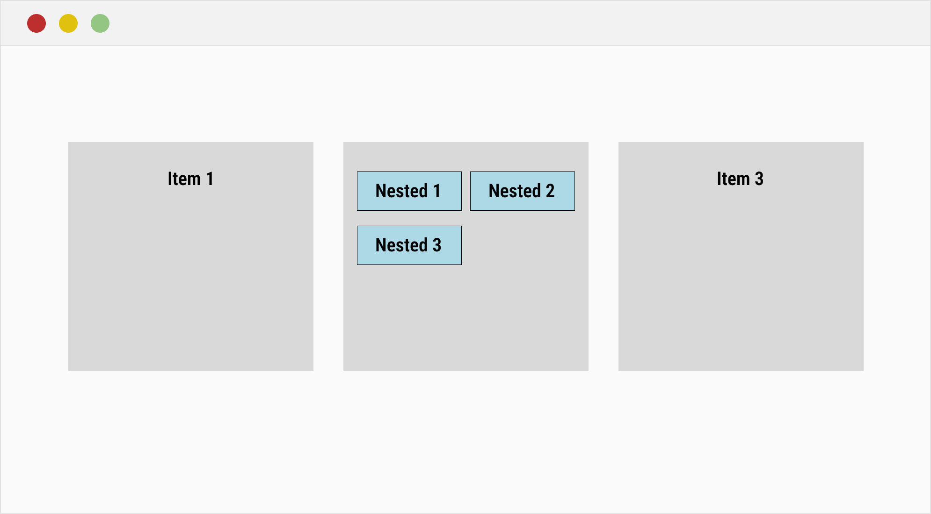931x514 pixels.
Task: Click the Item 3 title text
Action: pos(741,178)
